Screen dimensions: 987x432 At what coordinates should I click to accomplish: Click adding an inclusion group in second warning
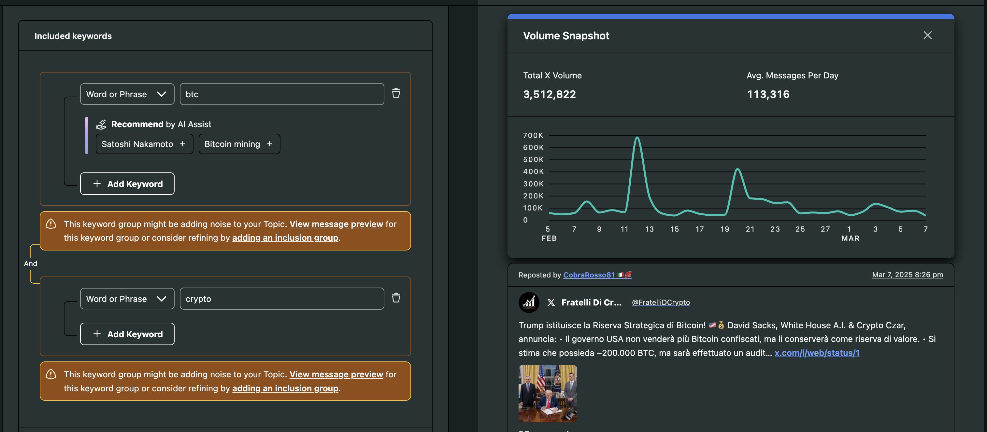click(285, 388)
